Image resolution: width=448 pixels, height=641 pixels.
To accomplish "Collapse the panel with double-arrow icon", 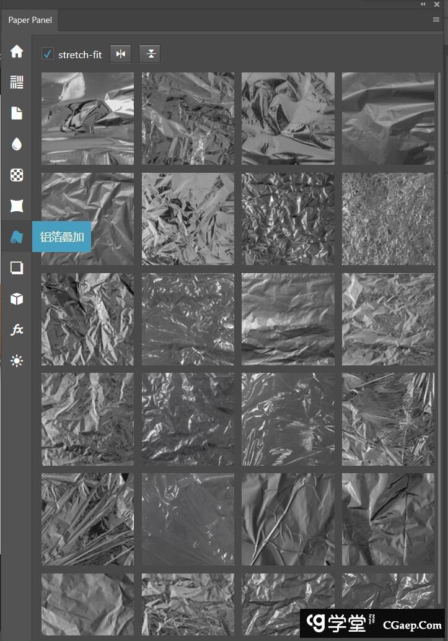I will pos(423,4).
